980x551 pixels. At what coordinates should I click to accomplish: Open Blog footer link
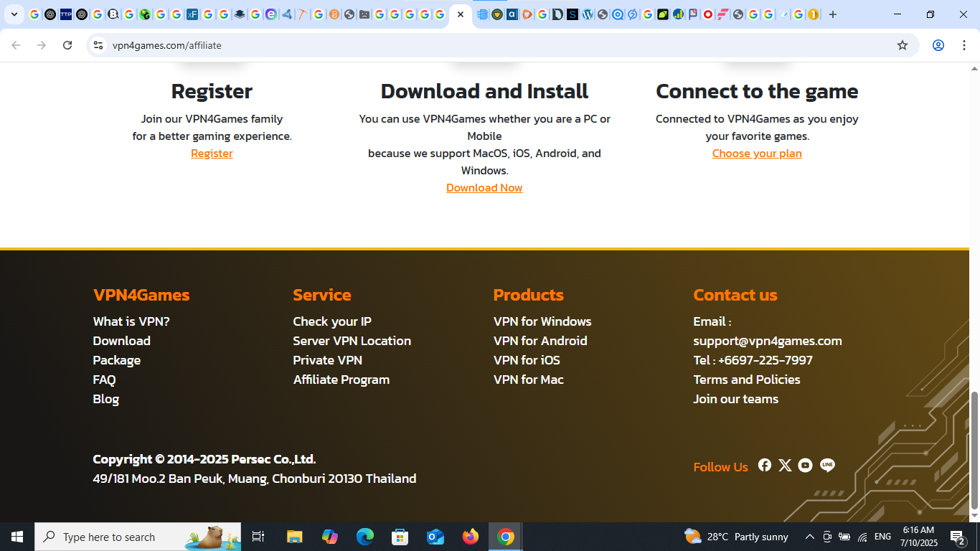coord(105,399)
